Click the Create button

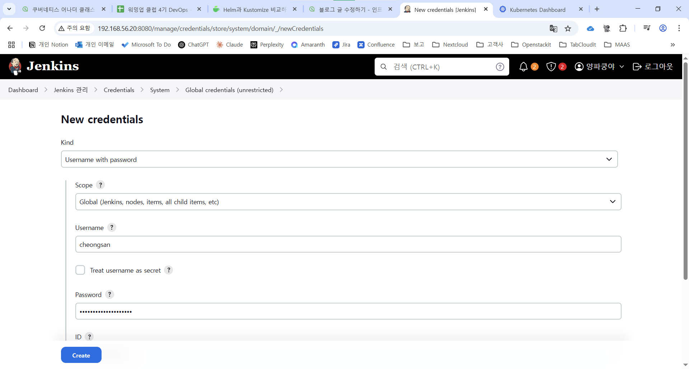point(81,355)
